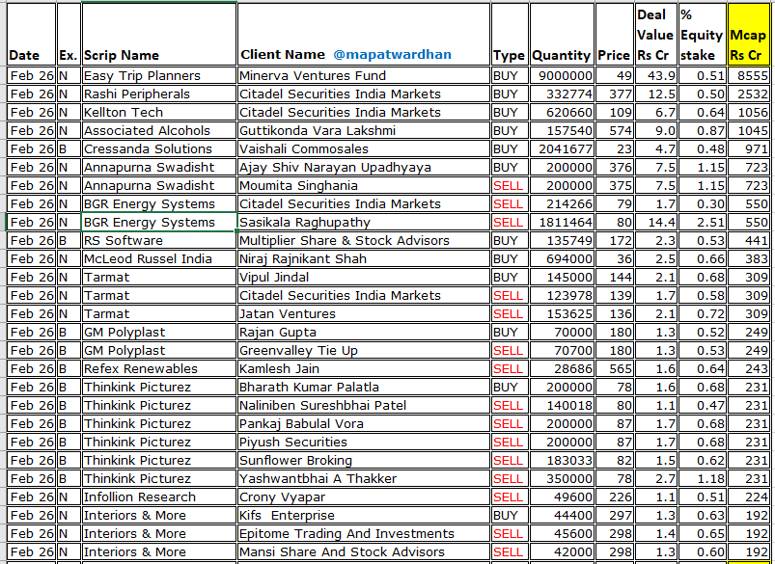Click Sunflower Broking client cell
The height and width of the screenshot is (564, 775).
[x=364, y=460]
